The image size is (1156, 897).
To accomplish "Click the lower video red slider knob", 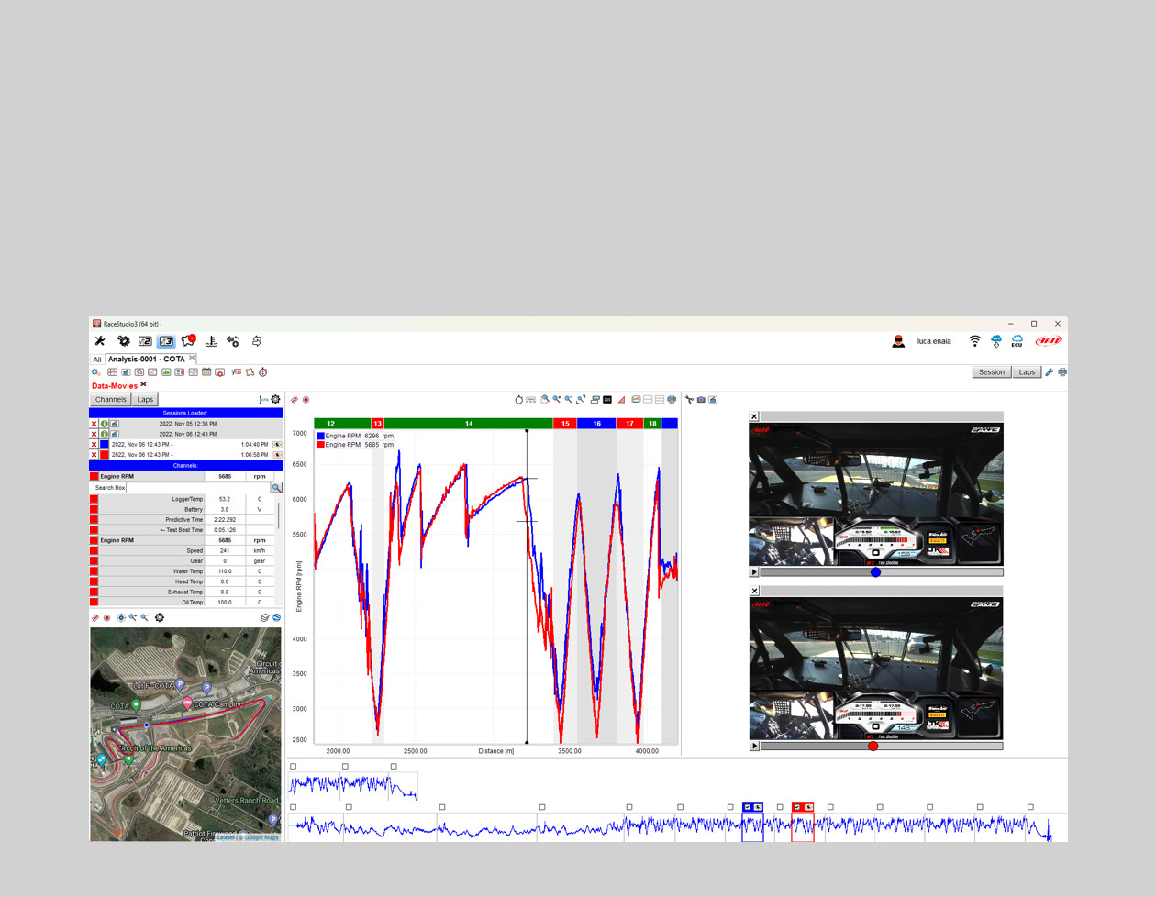I will (873, 747).
